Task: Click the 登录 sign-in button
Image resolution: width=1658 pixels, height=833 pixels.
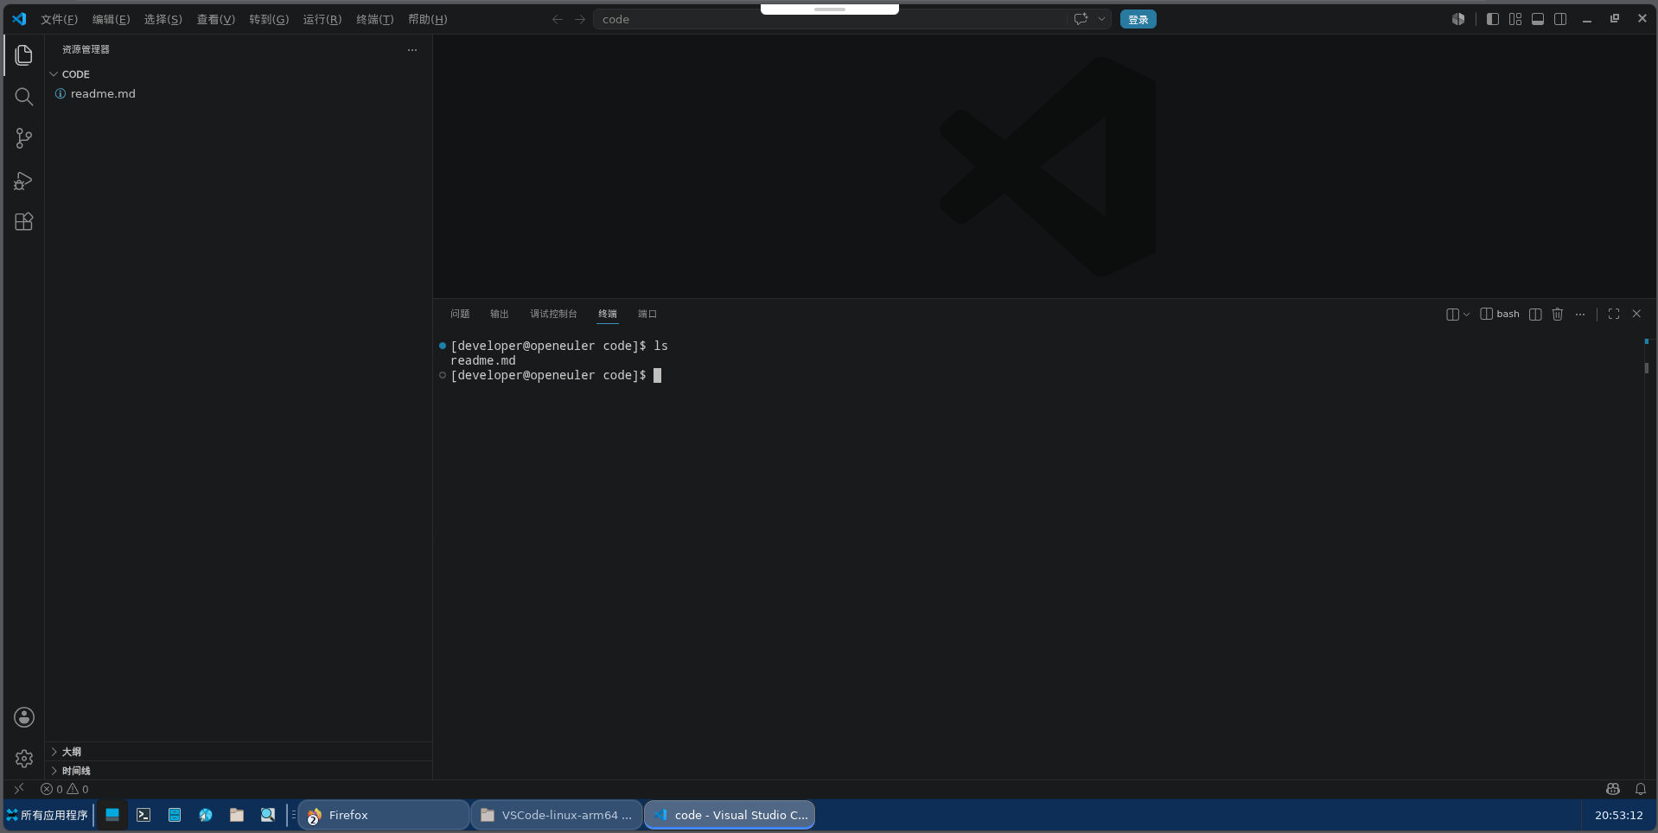Action: (1138, 19)
